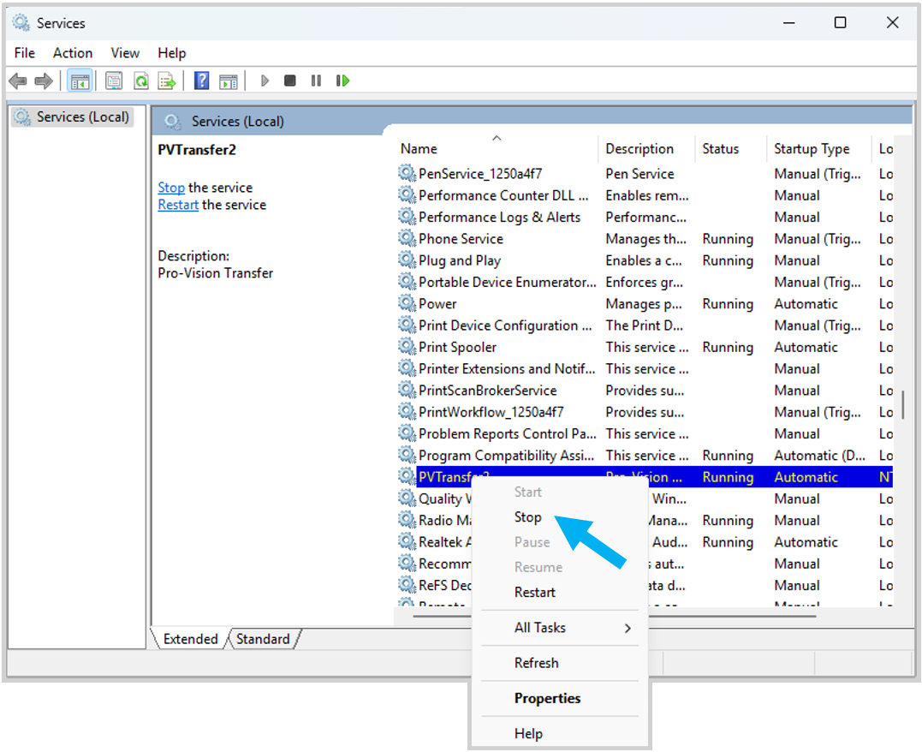Sort by the Name column header
Screen dimensions: 922x752
coord(497,149)
